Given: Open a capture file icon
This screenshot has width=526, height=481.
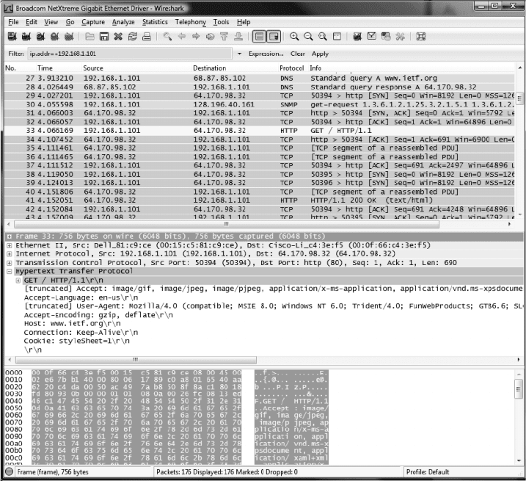Looking at the screenshot, I should 90,36.
